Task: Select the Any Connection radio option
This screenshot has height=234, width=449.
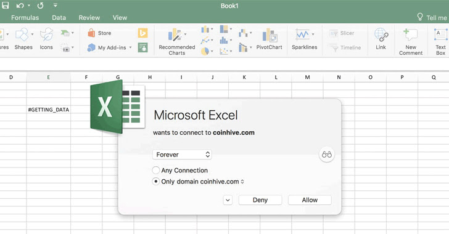Action: coord(156,170)
